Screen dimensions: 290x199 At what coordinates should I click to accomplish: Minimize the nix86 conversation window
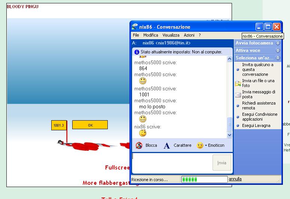tap(259, 27)
